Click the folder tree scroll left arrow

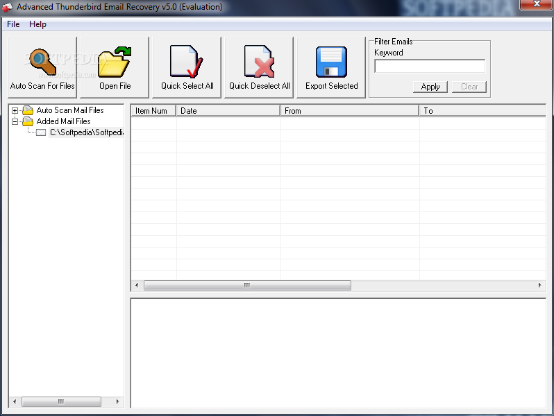point(15,401)
